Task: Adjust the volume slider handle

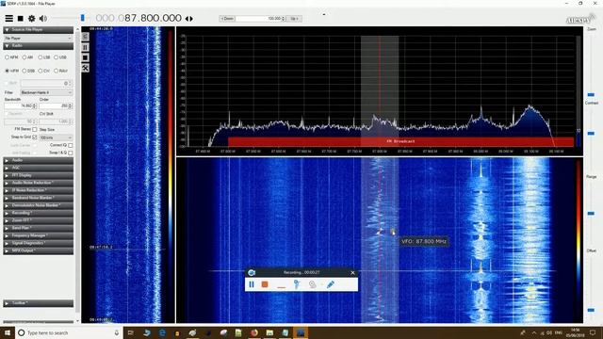Action: click(82, 18)
